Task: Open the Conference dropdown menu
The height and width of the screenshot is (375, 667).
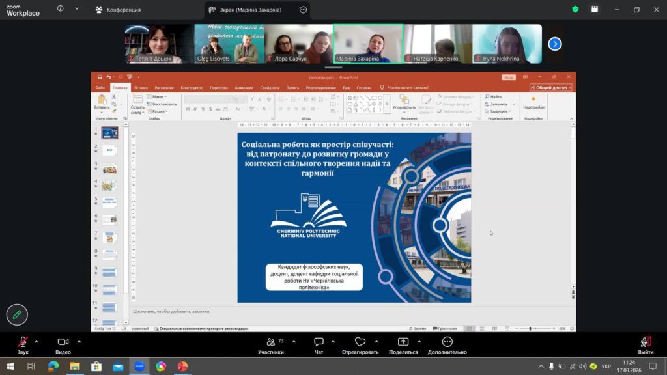Action: (117, 10)
